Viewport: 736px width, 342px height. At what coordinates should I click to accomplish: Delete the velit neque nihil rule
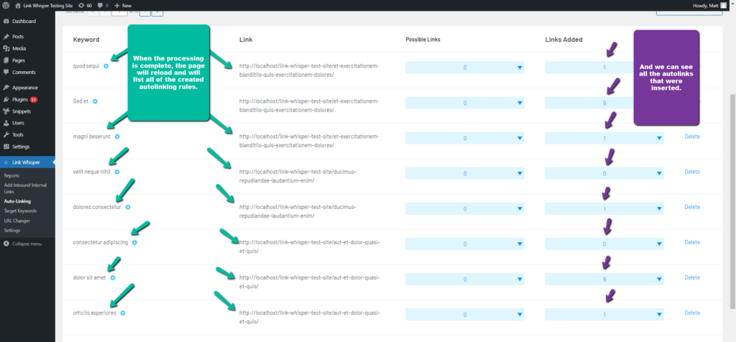tap(692, 172)
